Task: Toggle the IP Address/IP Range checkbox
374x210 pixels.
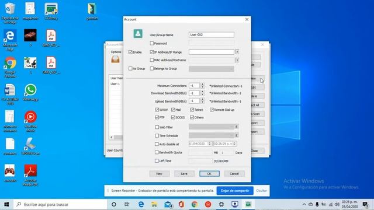Action: click(x=152, y=52)
